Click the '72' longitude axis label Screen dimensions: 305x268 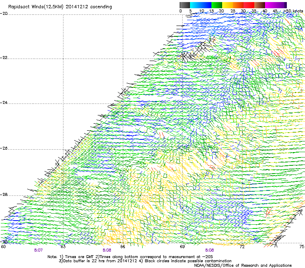coord(242,247)
